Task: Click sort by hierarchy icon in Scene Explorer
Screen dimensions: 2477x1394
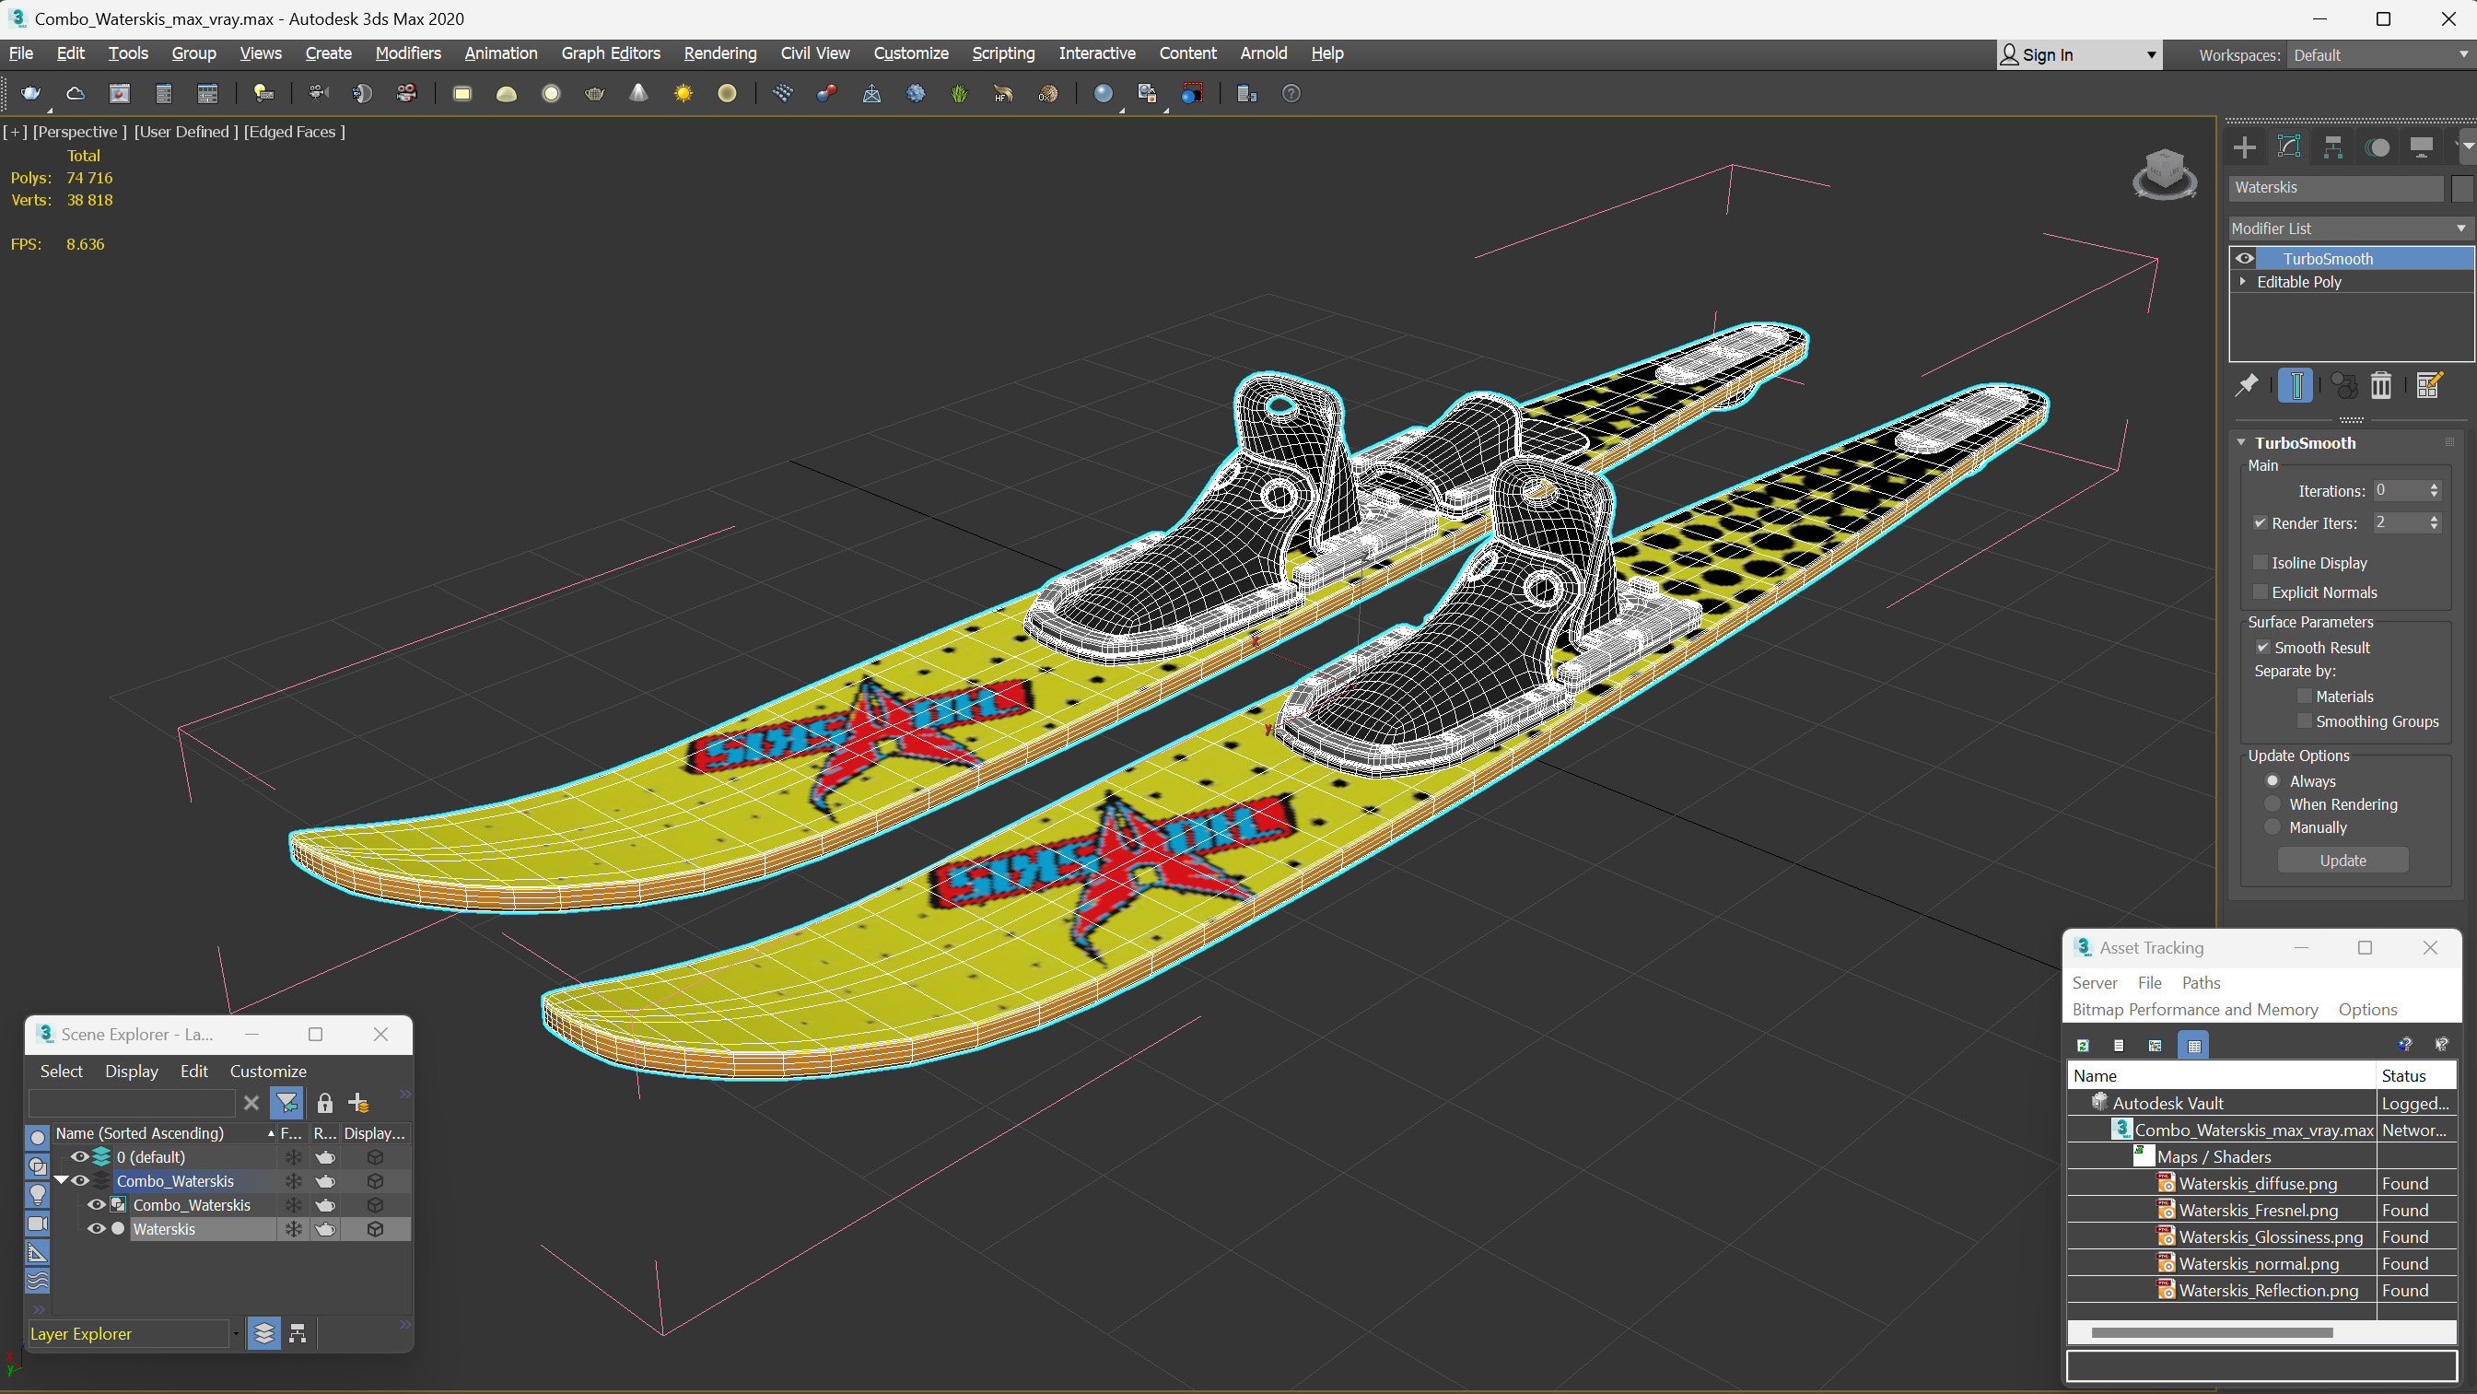Action: tap(298, 1333)
